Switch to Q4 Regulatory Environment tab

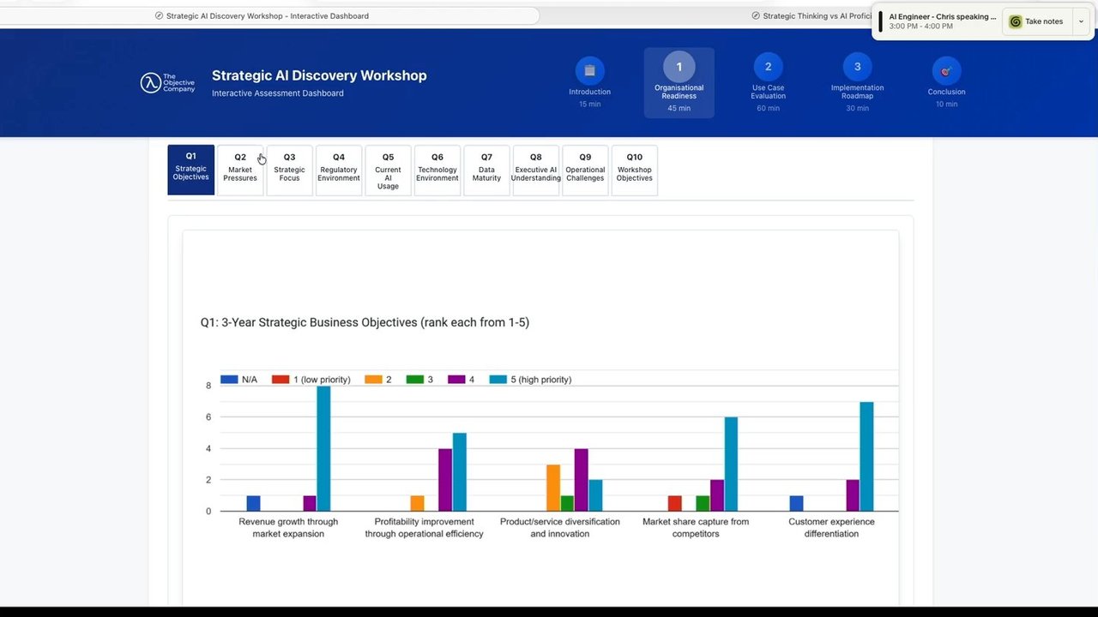(339, 170)
